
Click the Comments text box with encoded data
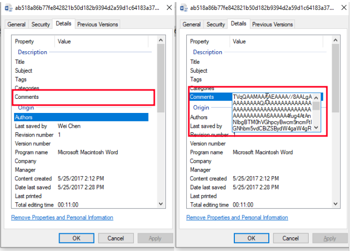click(x=272, y=112)
